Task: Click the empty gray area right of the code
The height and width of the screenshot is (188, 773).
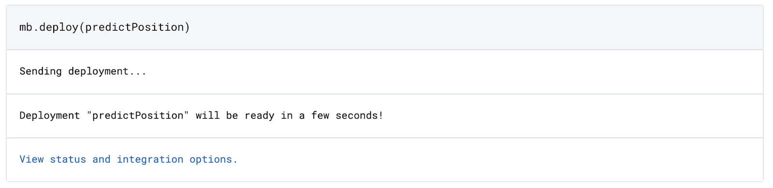Action: coord(476,27)
